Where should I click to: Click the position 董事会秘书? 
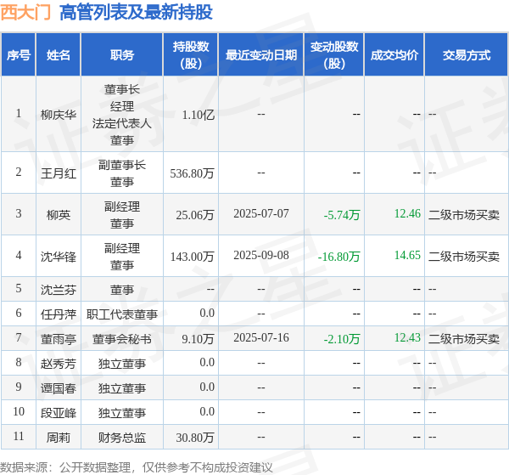(122, 339)
